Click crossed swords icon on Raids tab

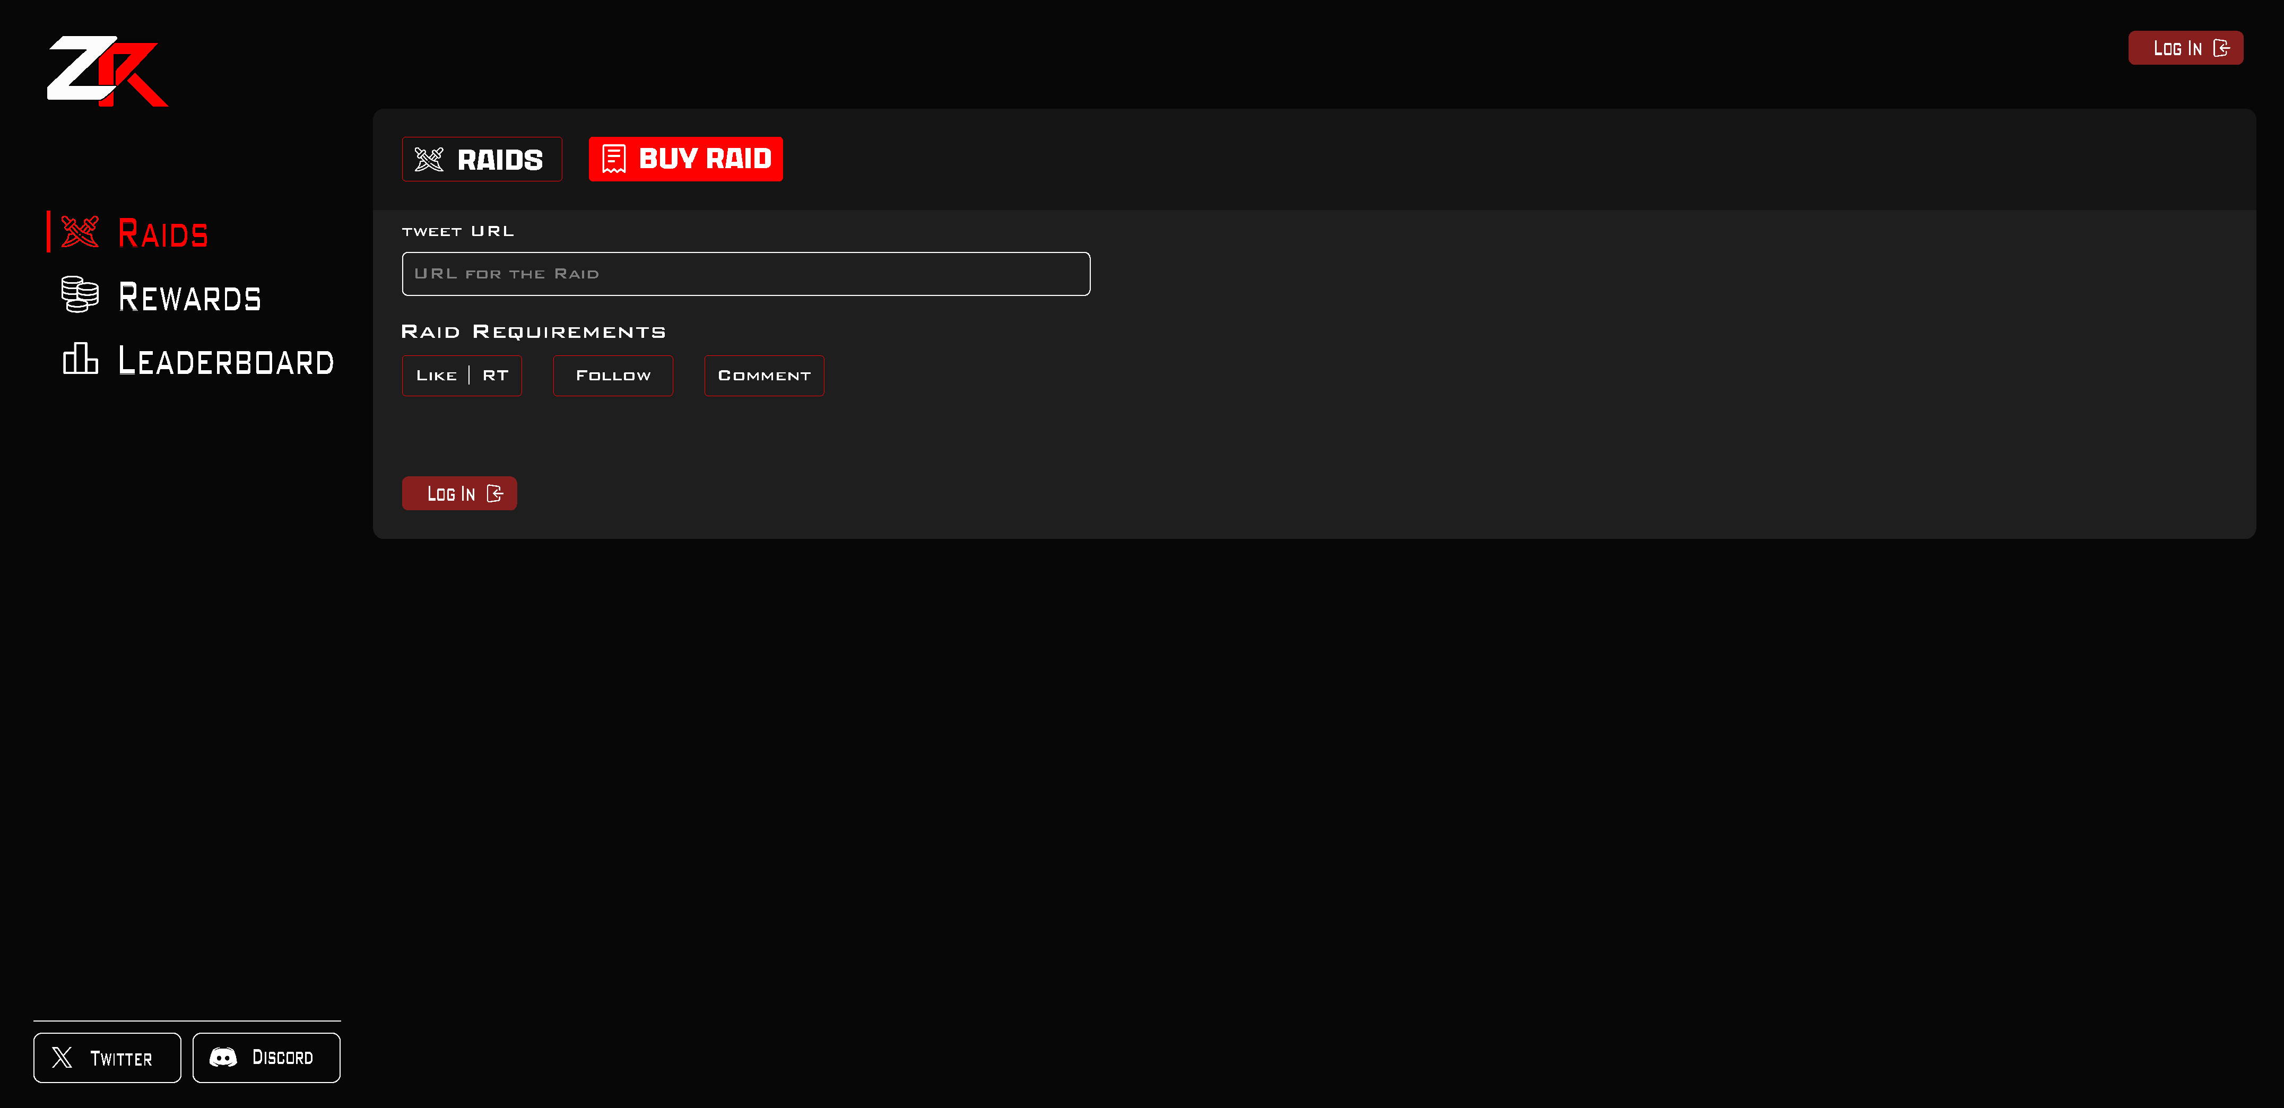pyautogui.click(x=429, y=160)
